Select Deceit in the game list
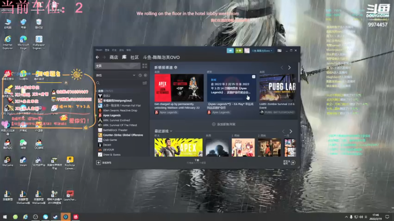The image size is (394, 221). click(x=104, y=144)
